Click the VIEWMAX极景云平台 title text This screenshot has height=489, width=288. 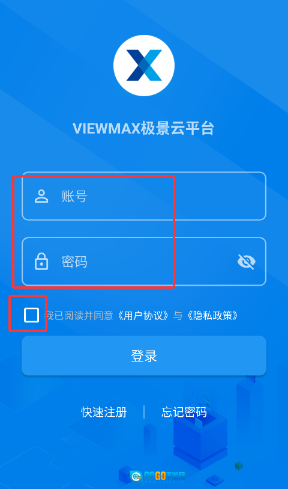tap(143, 129)
